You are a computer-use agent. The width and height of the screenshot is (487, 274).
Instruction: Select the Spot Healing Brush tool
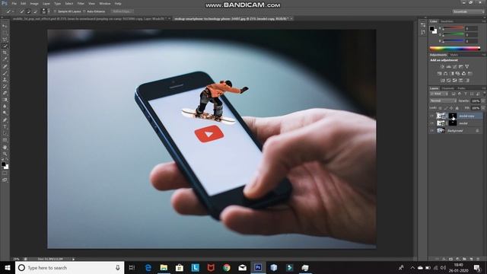(5, 66)
